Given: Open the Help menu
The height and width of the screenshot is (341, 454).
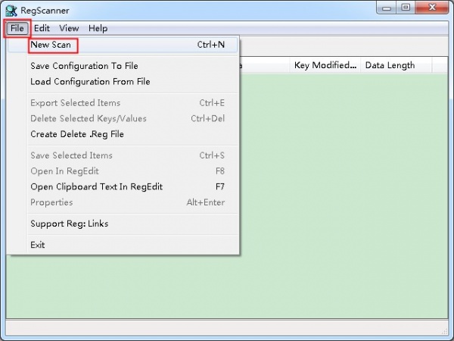Looking at the screenshot, I should point(98,28).
